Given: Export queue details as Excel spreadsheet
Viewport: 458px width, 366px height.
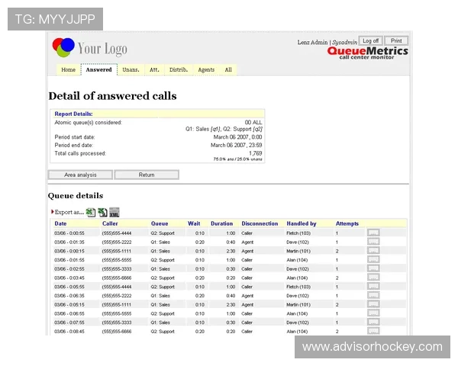Looking at the screenshot, I should tap(90, 212).
